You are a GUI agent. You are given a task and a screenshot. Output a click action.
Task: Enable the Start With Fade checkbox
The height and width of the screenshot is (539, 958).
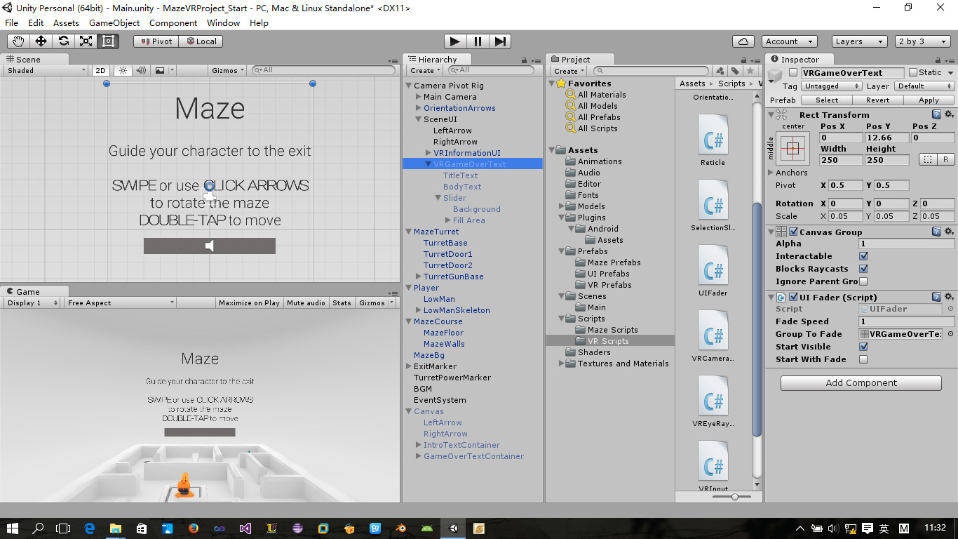click(863, 359)
